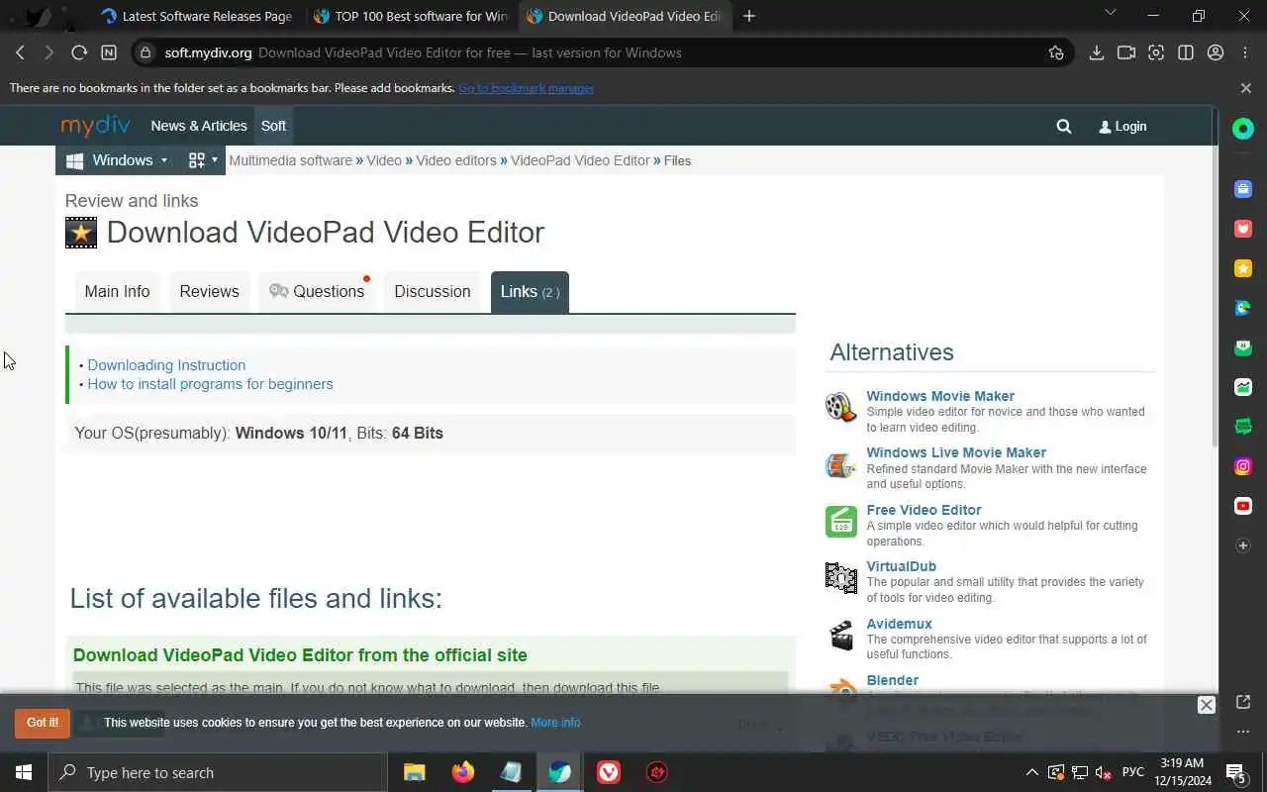Screen dimensions: 1267x792
Task: Open the browser downloads icon
Action: tap(1097, 52)
